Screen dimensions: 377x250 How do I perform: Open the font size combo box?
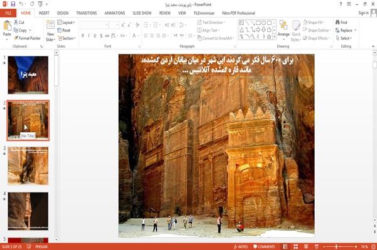[114, 25]
